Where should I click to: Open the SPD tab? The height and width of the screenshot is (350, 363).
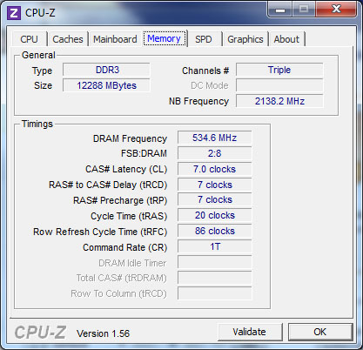point(204,39)
